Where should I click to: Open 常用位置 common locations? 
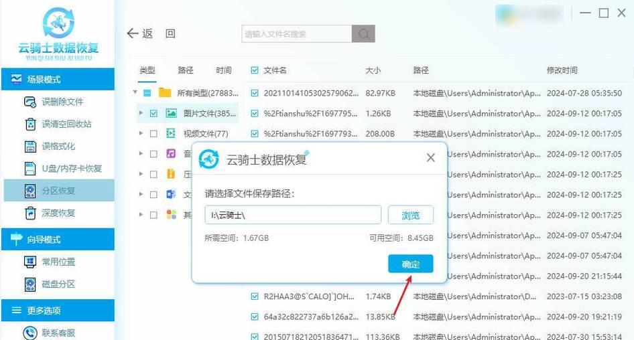(50, 262)
